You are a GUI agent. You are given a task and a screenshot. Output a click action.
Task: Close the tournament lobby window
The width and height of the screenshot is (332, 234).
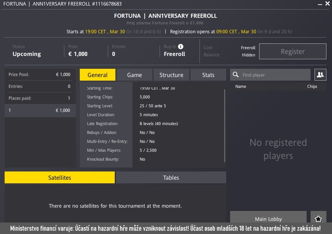327,4
